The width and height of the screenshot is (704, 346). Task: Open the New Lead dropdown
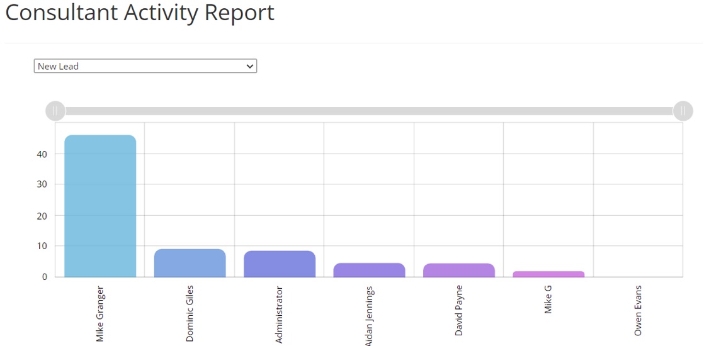(145, 66)
